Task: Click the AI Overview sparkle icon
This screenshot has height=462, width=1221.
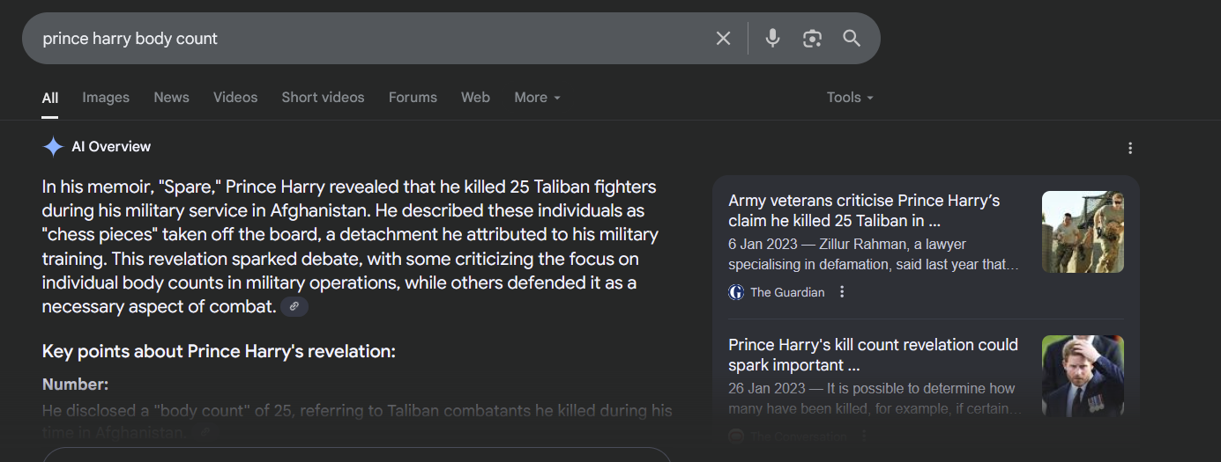Action: [x=53, y=146]
